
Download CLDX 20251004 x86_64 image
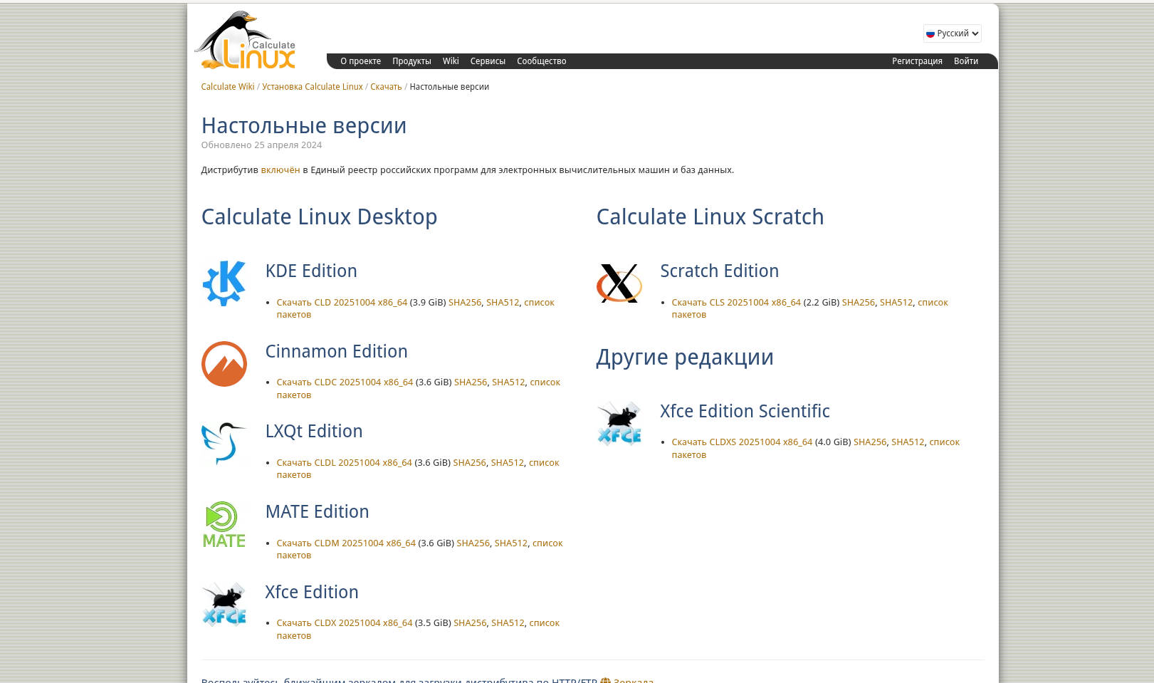point(345,623)
